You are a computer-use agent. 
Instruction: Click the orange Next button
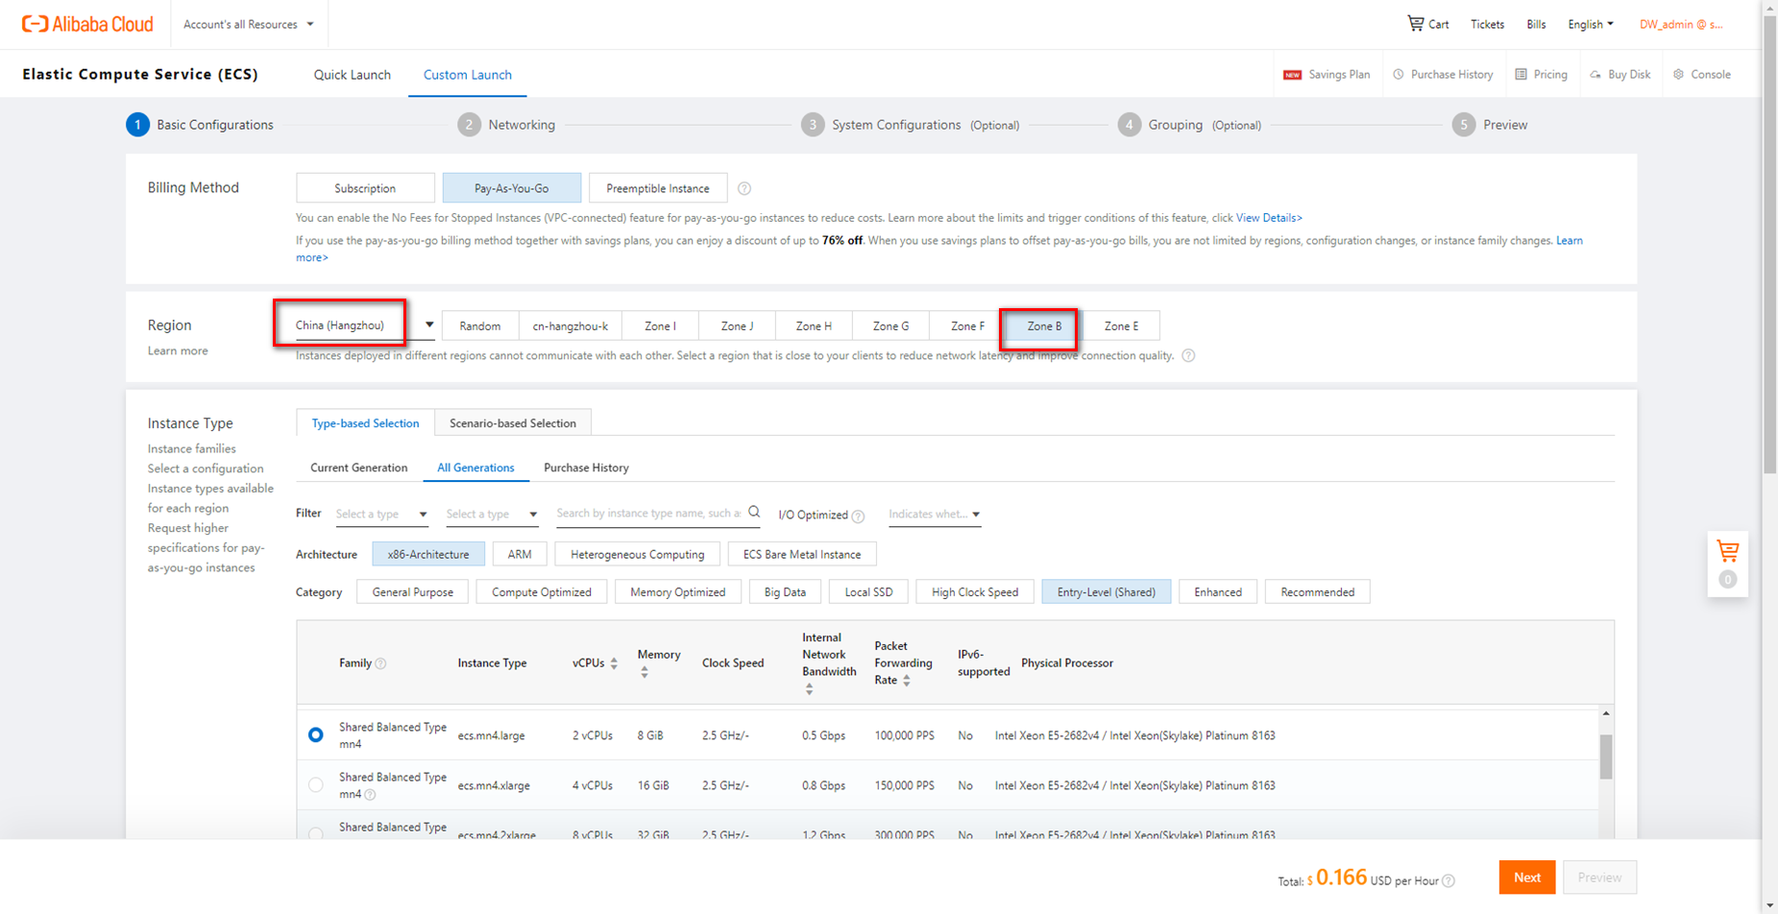(1527, 878)
